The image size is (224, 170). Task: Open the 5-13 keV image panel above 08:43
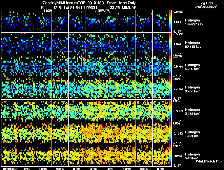[x=110, y=155]
